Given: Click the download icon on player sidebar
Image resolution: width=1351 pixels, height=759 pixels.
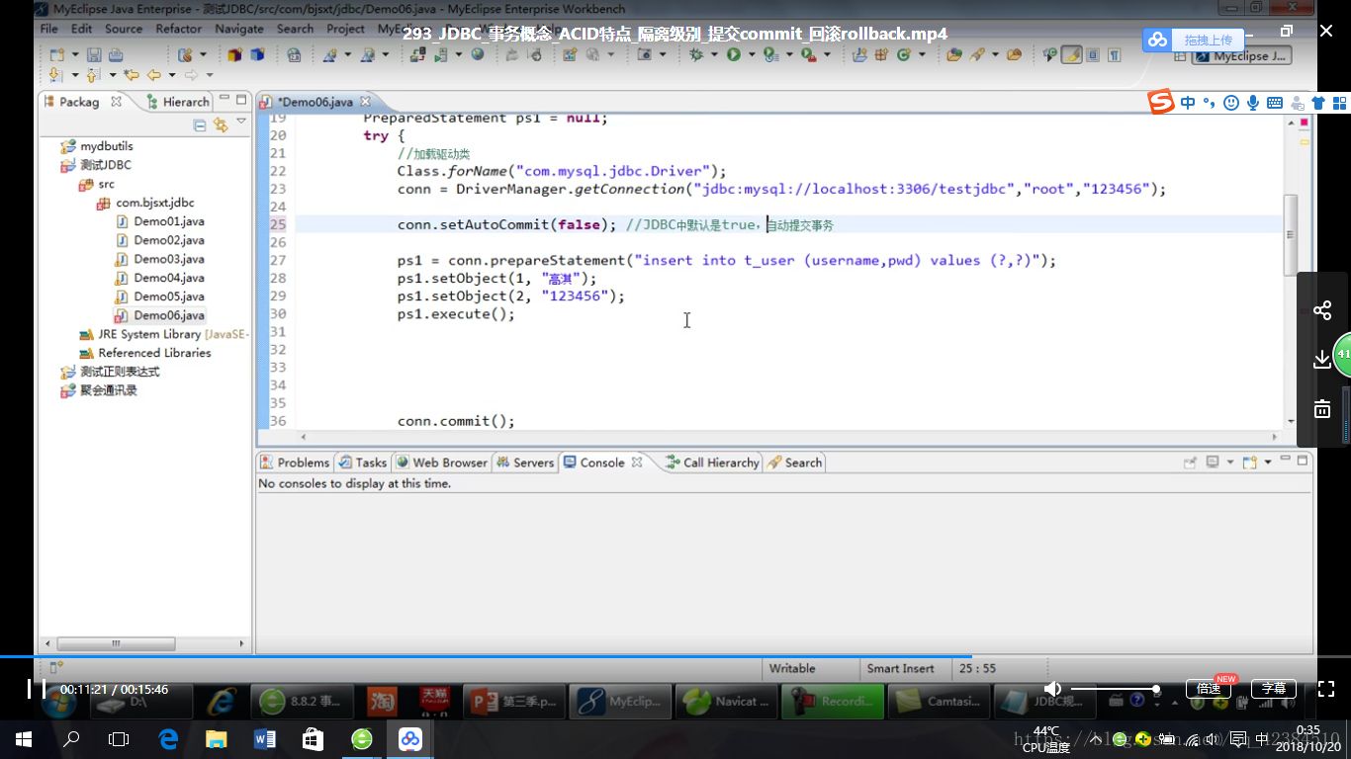Looking at the screenshot, I should point(1322,360).
